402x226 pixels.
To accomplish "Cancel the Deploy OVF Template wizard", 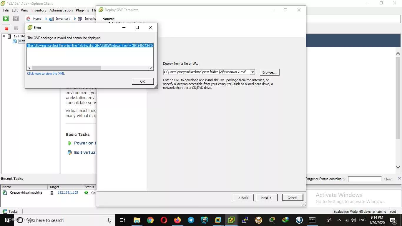I will coord(293,198).
